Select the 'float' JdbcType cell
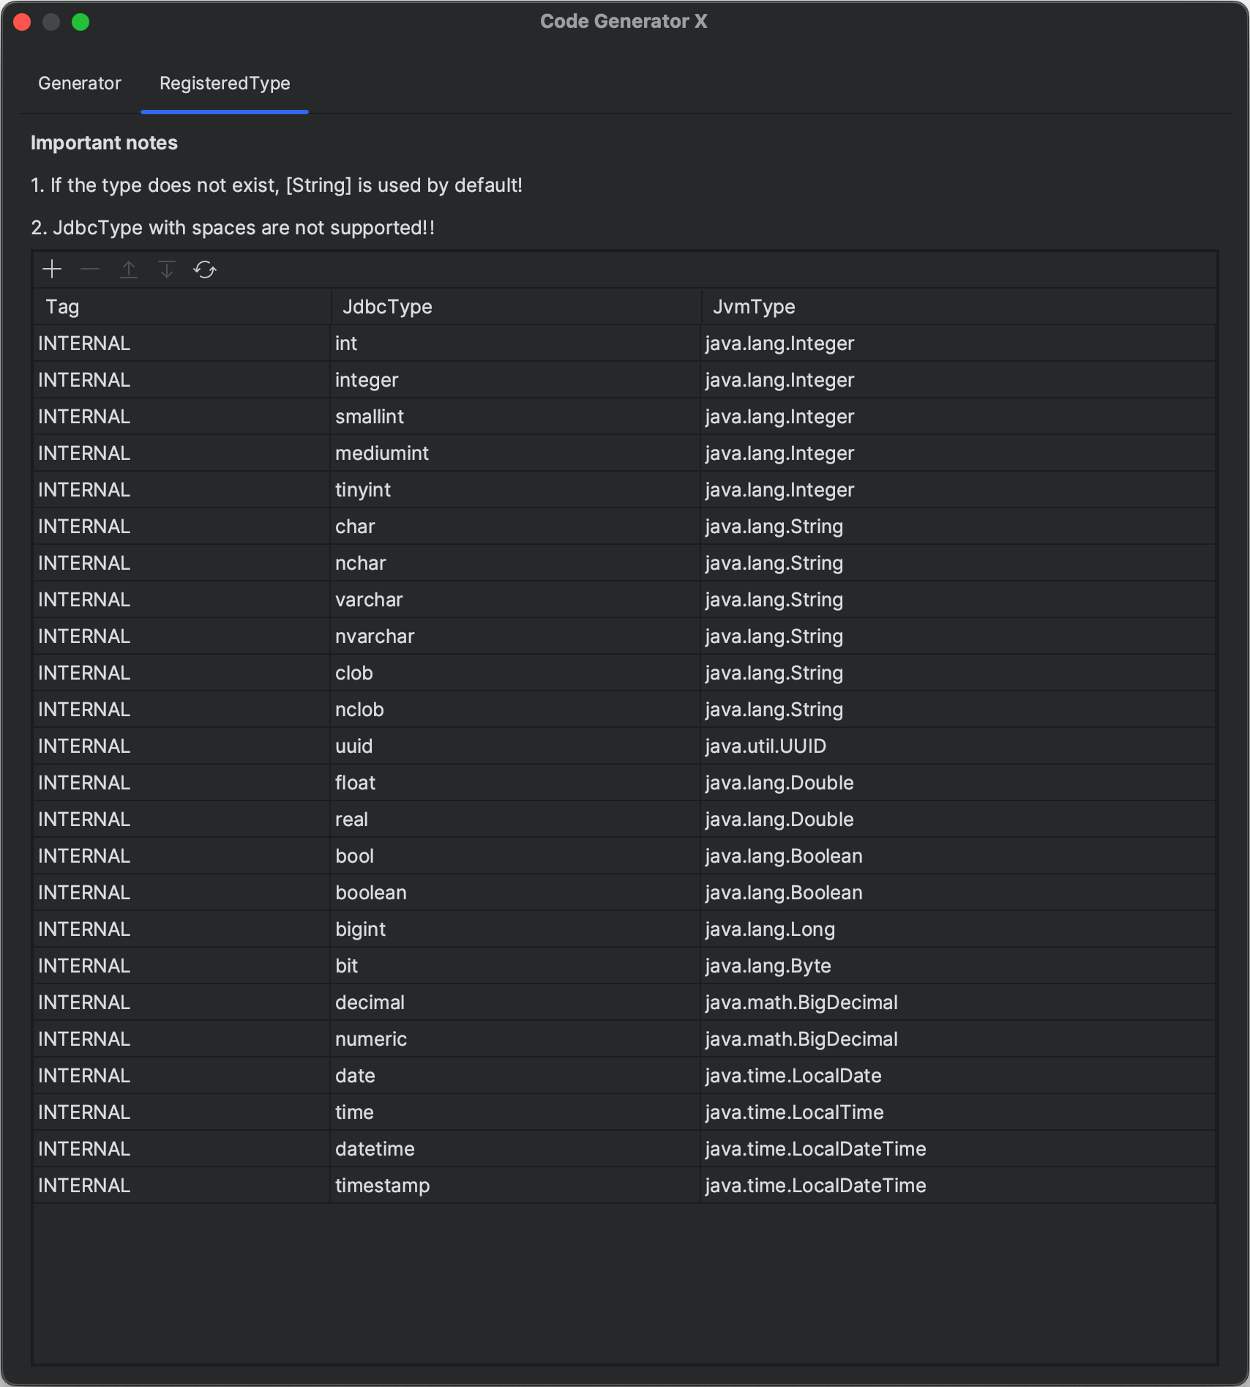 click(x=515, y=783)
